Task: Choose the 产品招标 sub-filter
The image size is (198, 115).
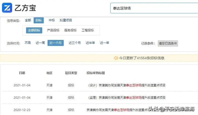Action: point(53,30)
